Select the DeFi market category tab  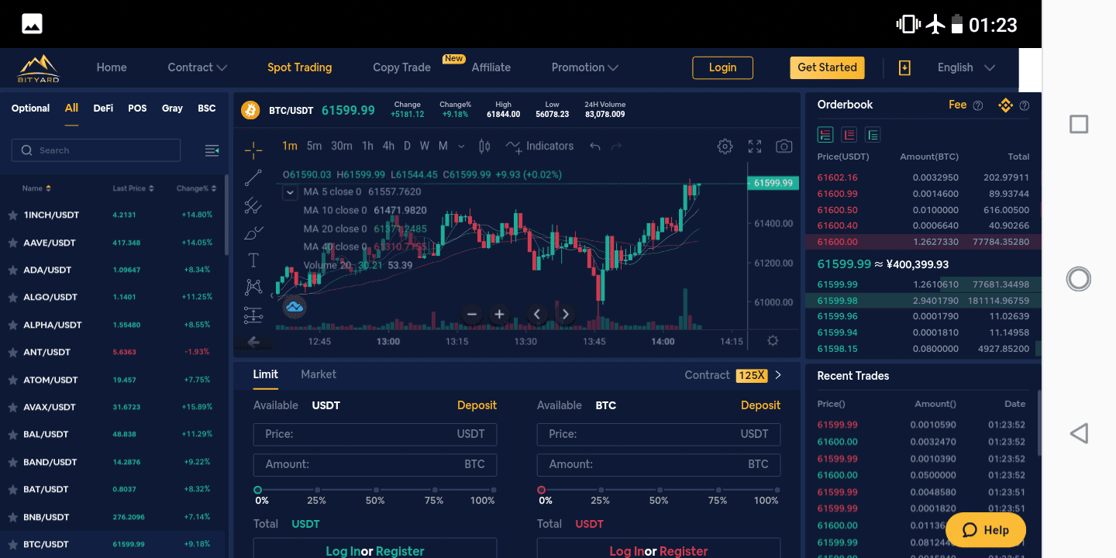[x=103, y=108]
